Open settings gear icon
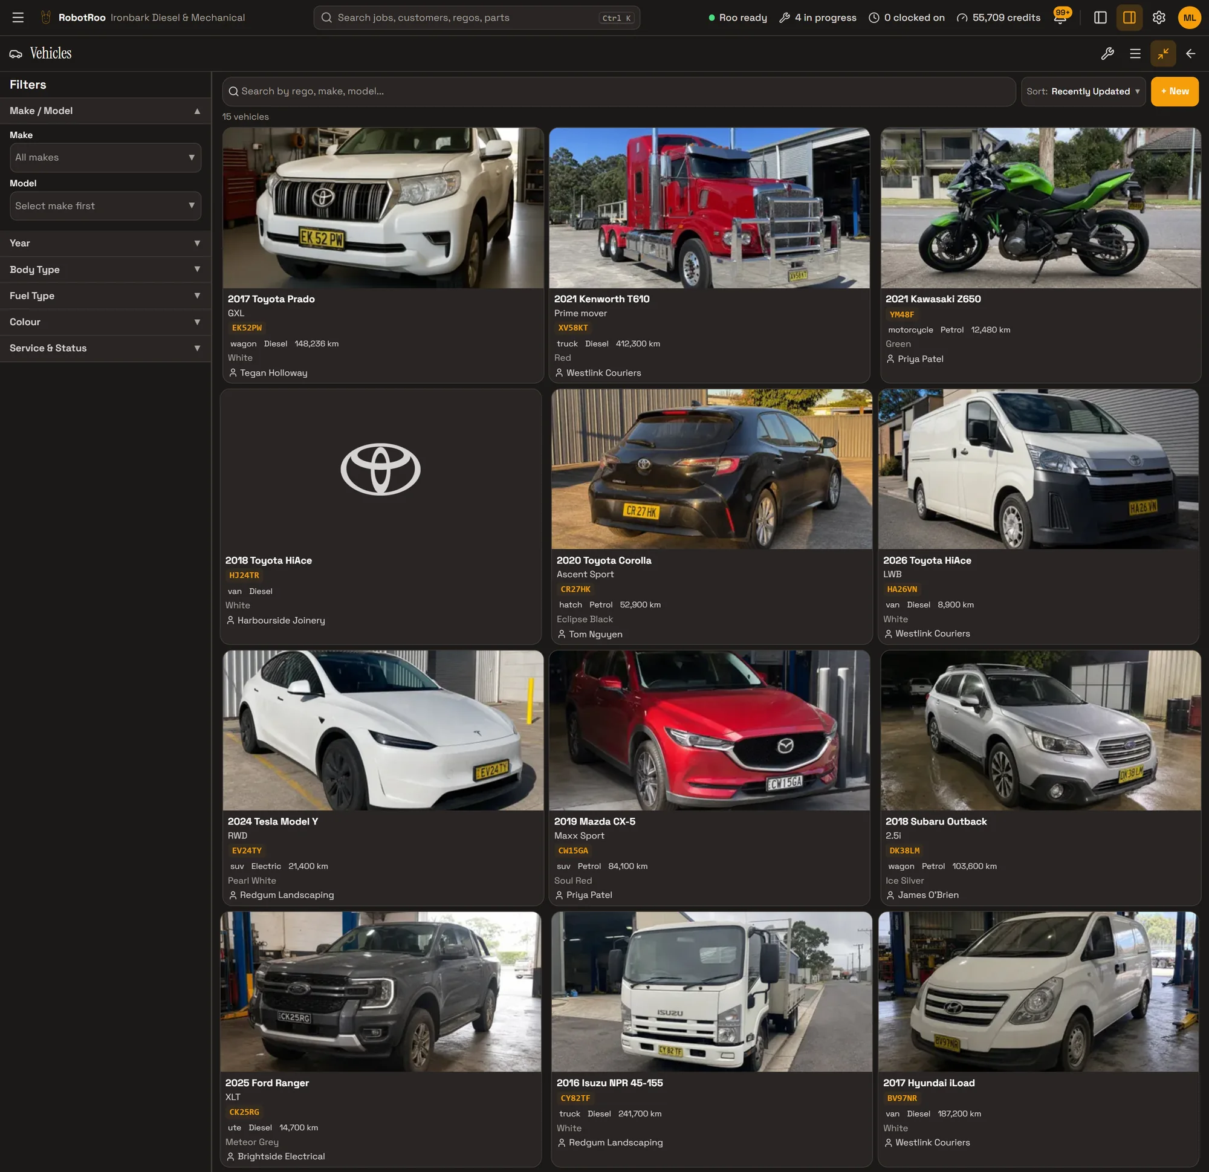Image resolution: width=1209 pixels, height=1172 pixels. (1159, 18)
